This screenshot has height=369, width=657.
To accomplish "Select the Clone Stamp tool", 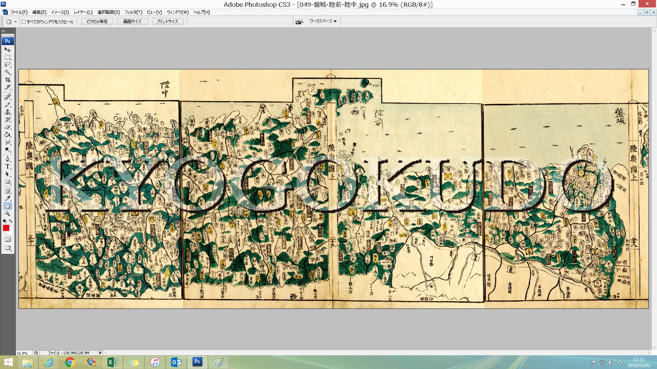I will pos(8,112).
